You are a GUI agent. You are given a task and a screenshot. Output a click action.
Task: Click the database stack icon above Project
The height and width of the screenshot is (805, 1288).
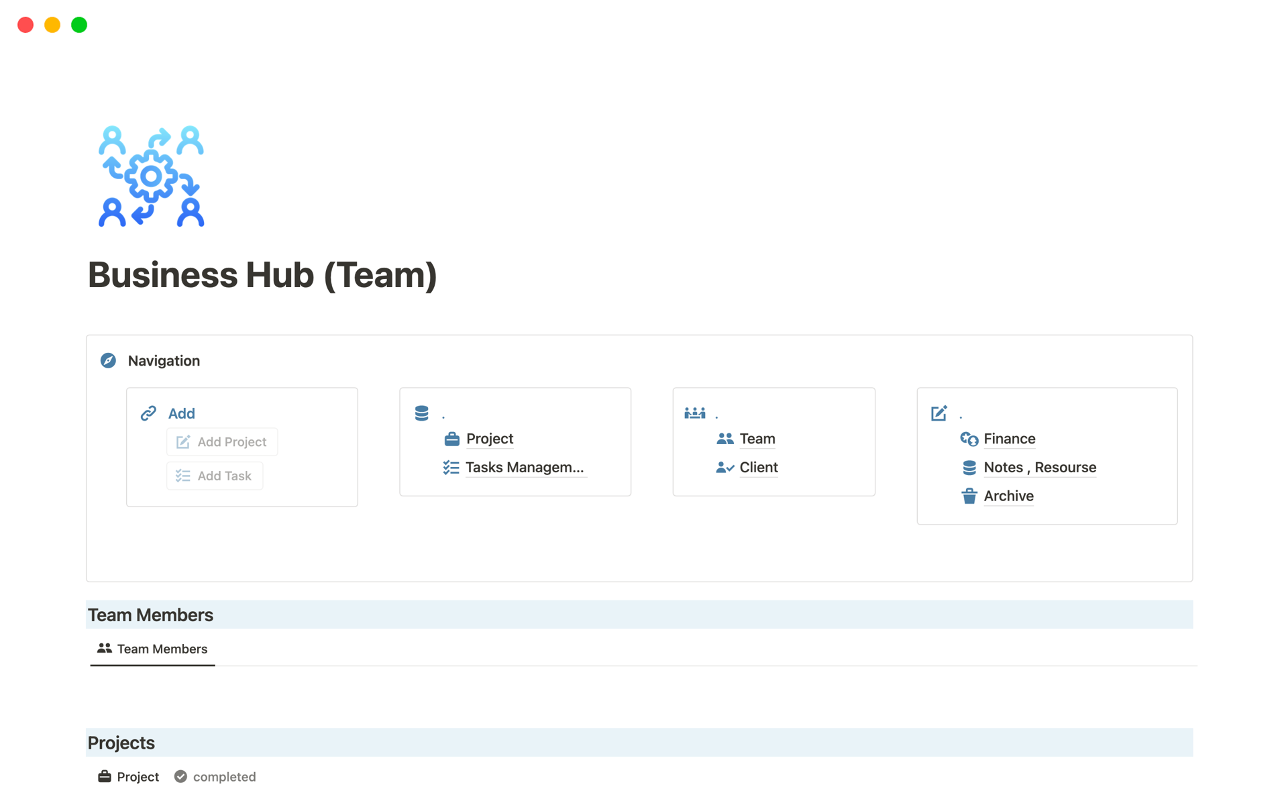click(x=421, y=413)
